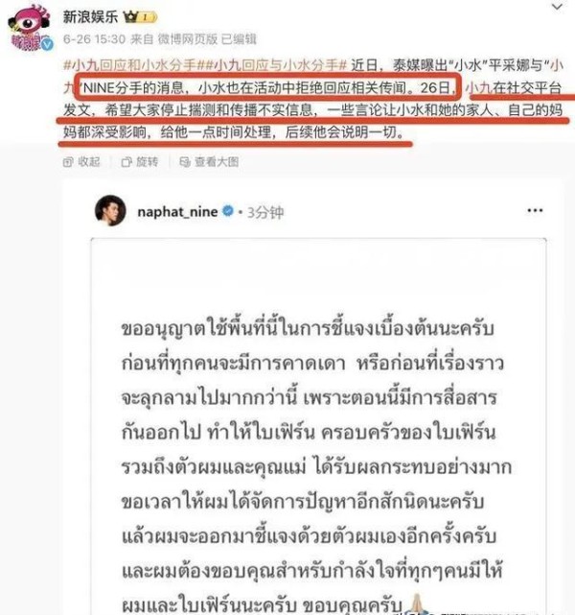Click the 旋转 rotate icon

(x=126, y=162)
